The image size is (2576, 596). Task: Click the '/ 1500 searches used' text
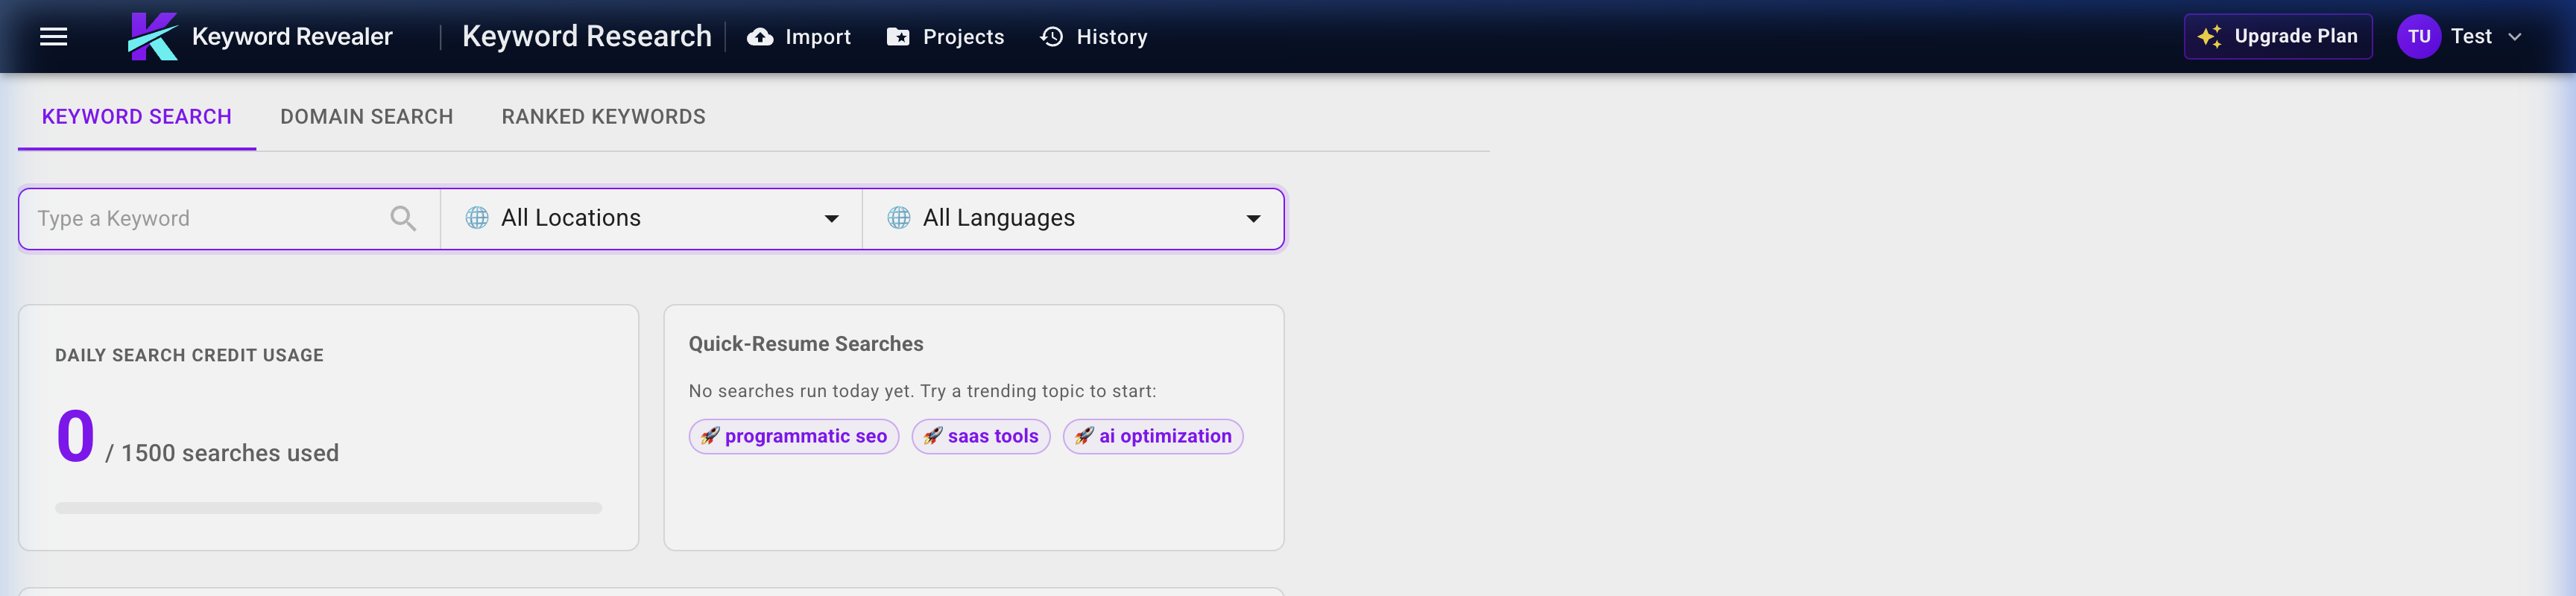point(222,453)
